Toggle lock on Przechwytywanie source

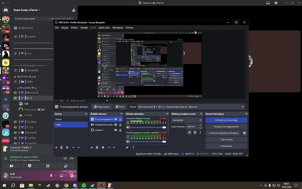(120, 119)
